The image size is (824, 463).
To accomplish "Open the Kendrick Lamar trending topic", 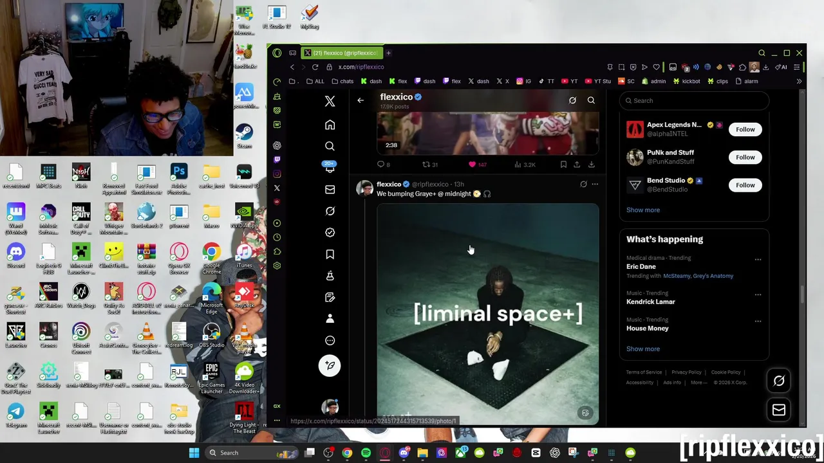I will coord(651,302).
